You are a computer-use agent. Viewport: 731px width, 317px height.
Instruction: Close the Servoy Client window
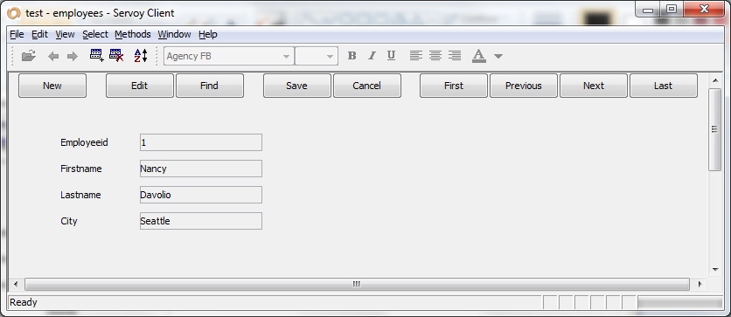point(704,10)
